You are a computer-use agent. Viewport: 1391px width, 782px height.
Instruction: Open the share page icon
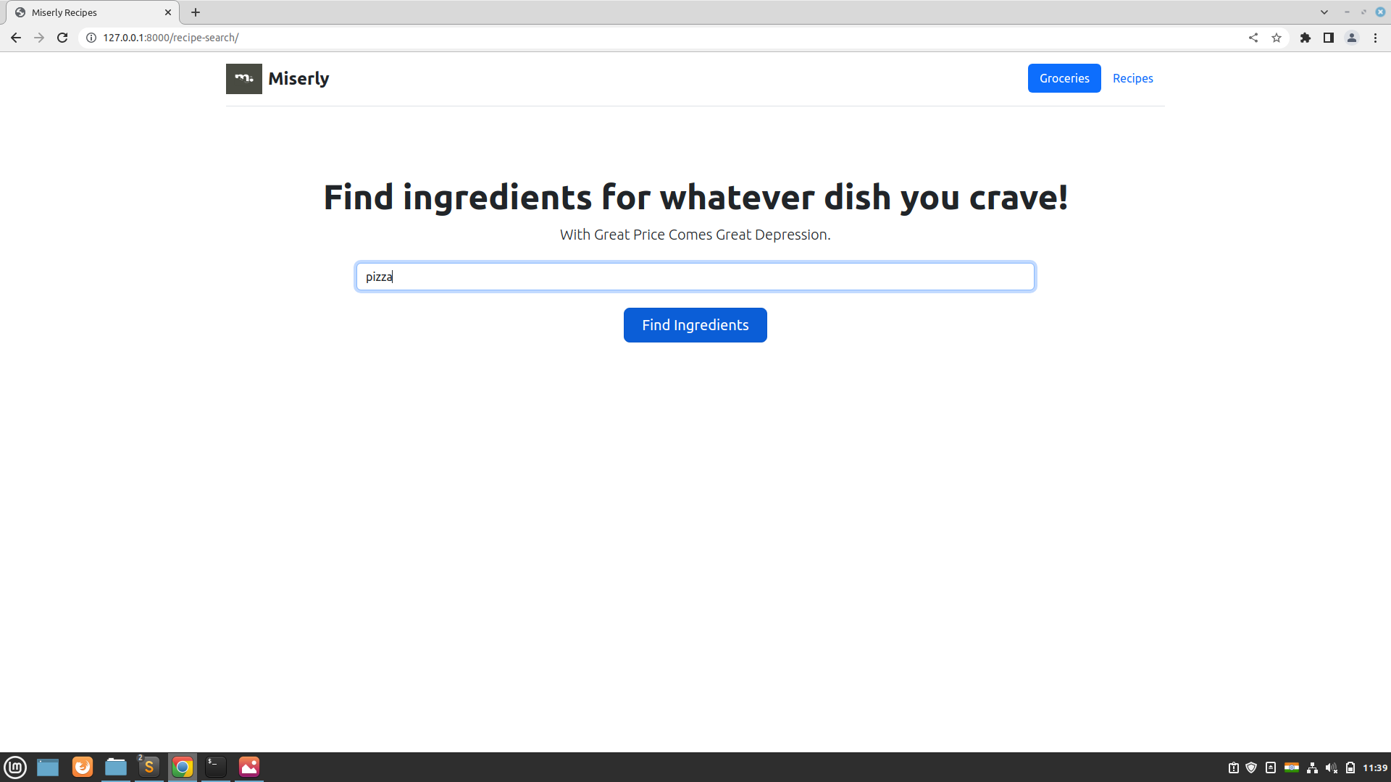click(x=1253, y=38)
